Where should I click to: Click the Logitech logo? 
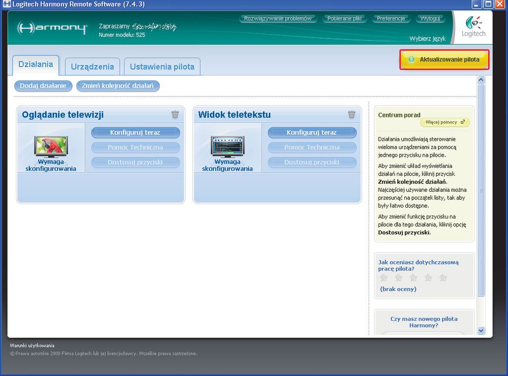[474, 27]
